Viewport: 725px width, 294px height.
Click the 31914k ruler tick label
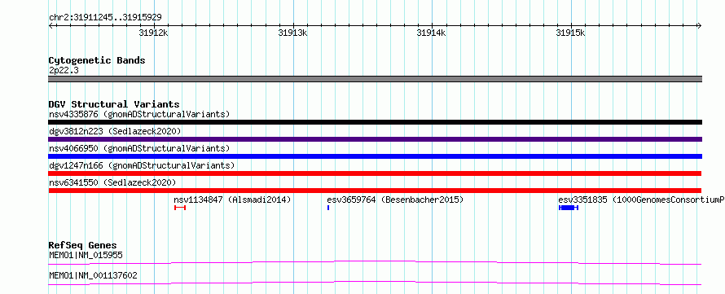[432, 33]
